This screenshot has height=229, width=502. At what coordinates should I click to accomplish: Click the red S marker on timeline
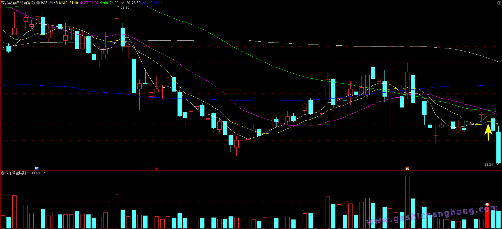pyautogui.click(x=156, y=169)
